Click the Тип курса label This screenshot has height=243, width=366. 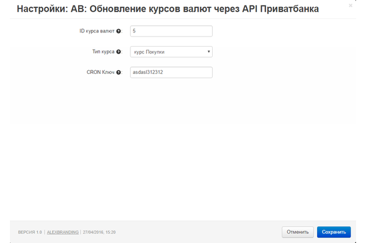(x=103, y=52)
